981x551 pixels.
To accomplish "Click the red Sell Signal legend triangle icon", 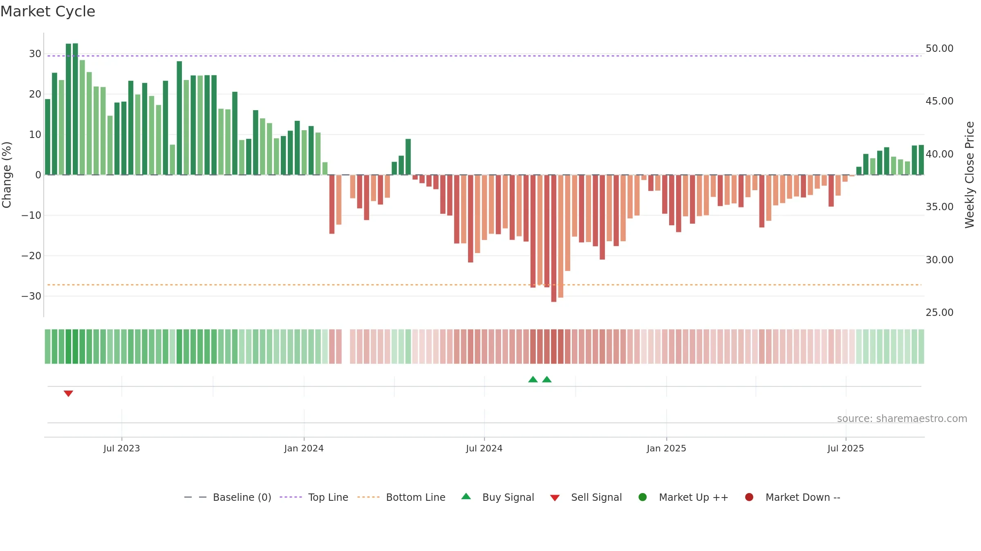I will coord(555,498).
